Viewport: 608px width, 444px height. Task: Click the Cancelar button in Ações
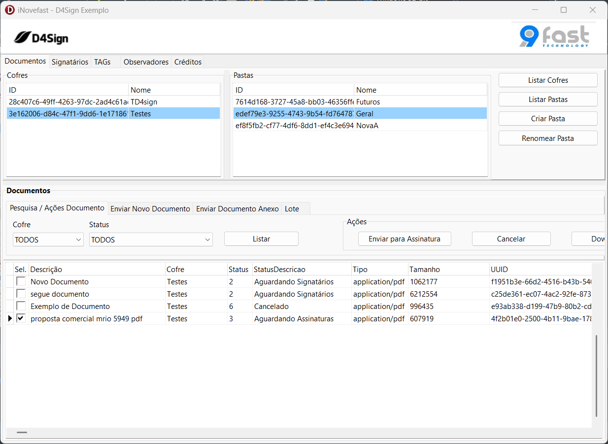[511, 239]
